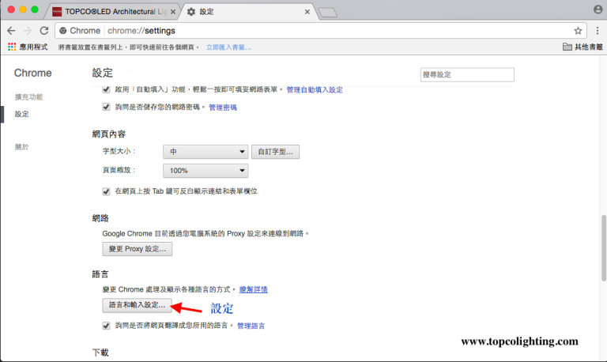
Task: Click the 應用程式 label in bookmarks bar
Action: coord(34,47)
